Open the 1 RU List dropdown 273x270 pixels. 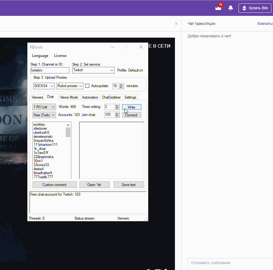click(44, 107)
